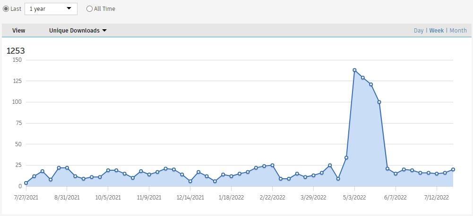Click the data point above 12/14/2021

[x=190, y=181]
